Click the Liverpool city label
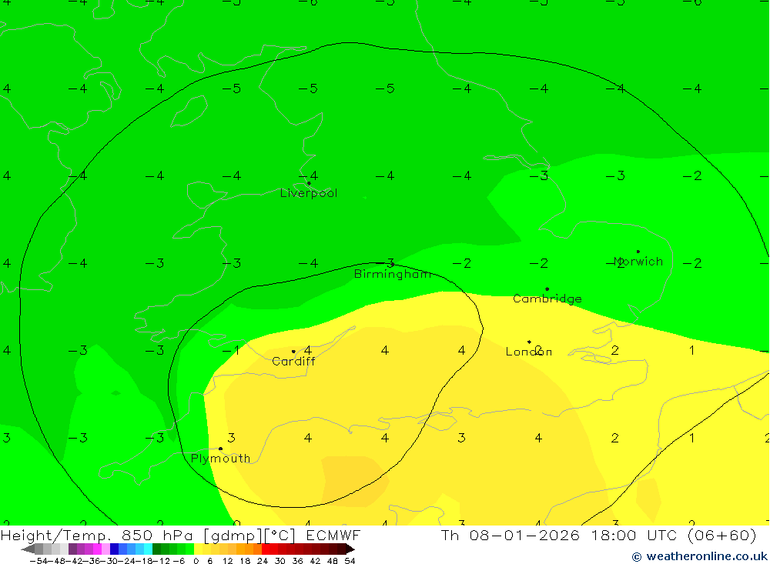Screen dimensions: 770x564 [309, 193]
